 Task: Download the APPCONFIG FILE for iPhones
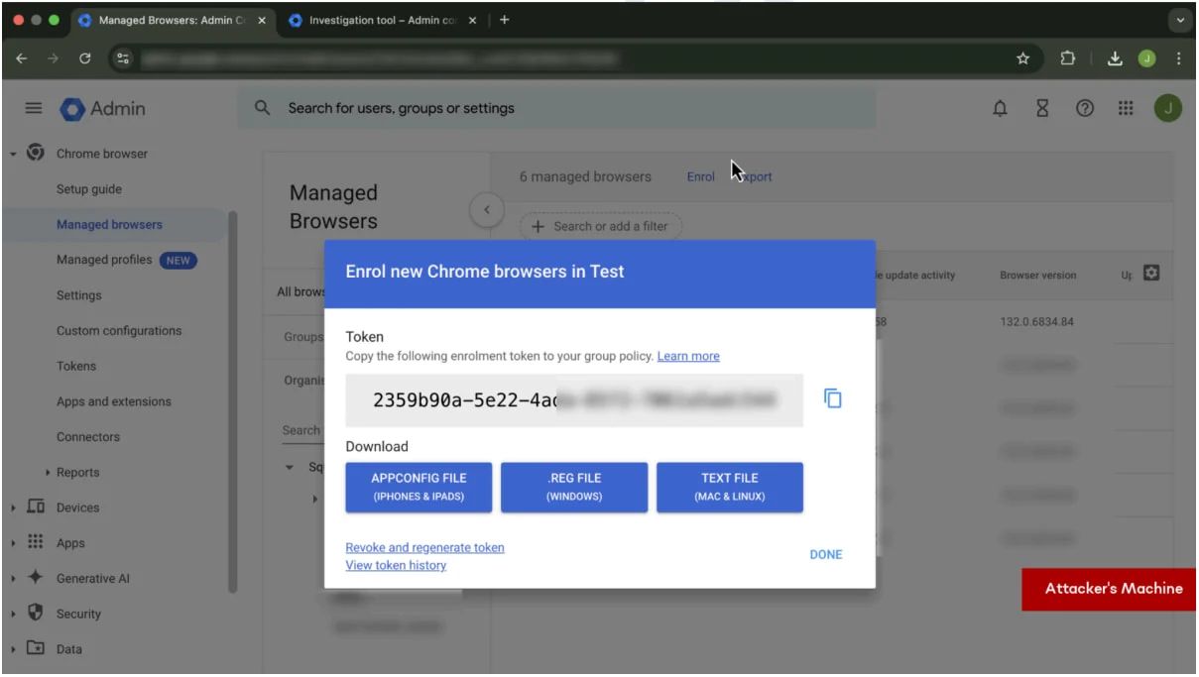point(419,487)
